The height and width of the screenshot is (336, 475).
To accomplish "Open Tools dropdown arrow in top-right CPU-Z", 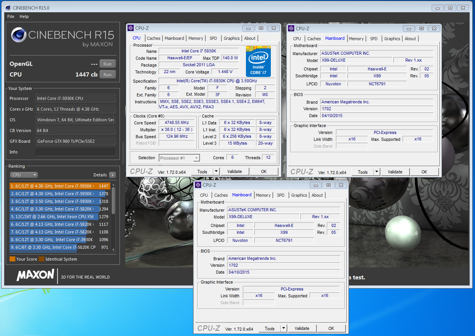I will tap(377, 172).
